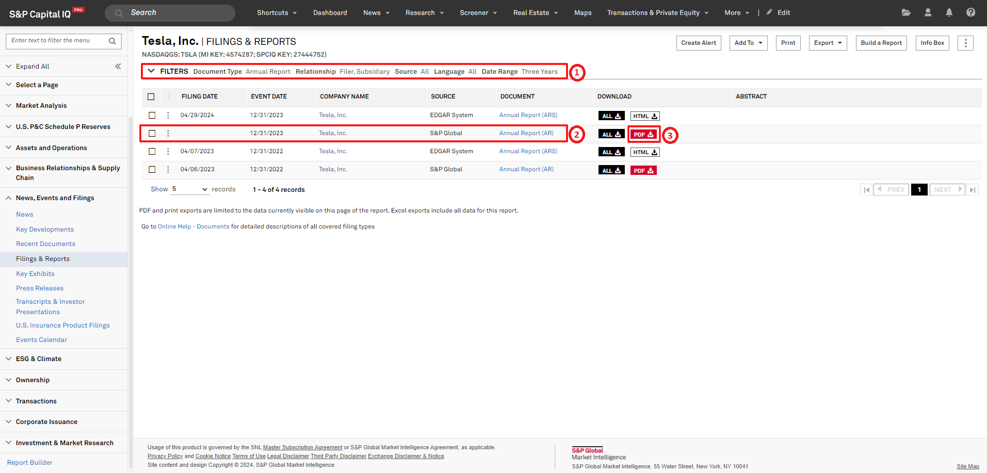Open row options for 04/06/2023 filing
This screenshot has width=987, height=473.
168,169
